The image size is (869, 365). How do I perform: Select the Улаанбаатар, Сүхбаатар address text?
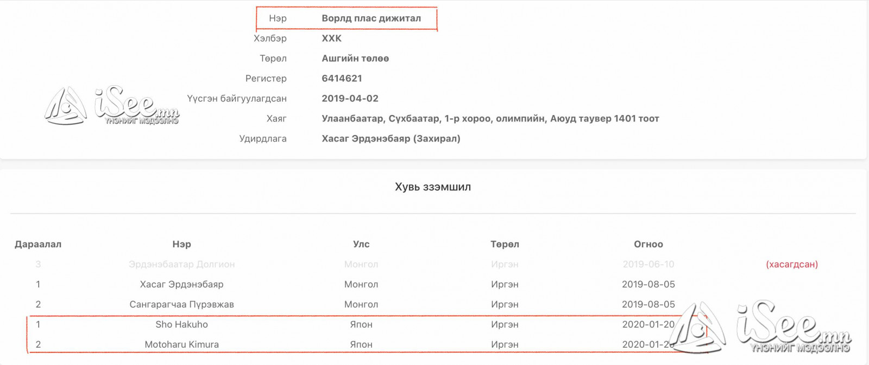[x=490, y=119]
